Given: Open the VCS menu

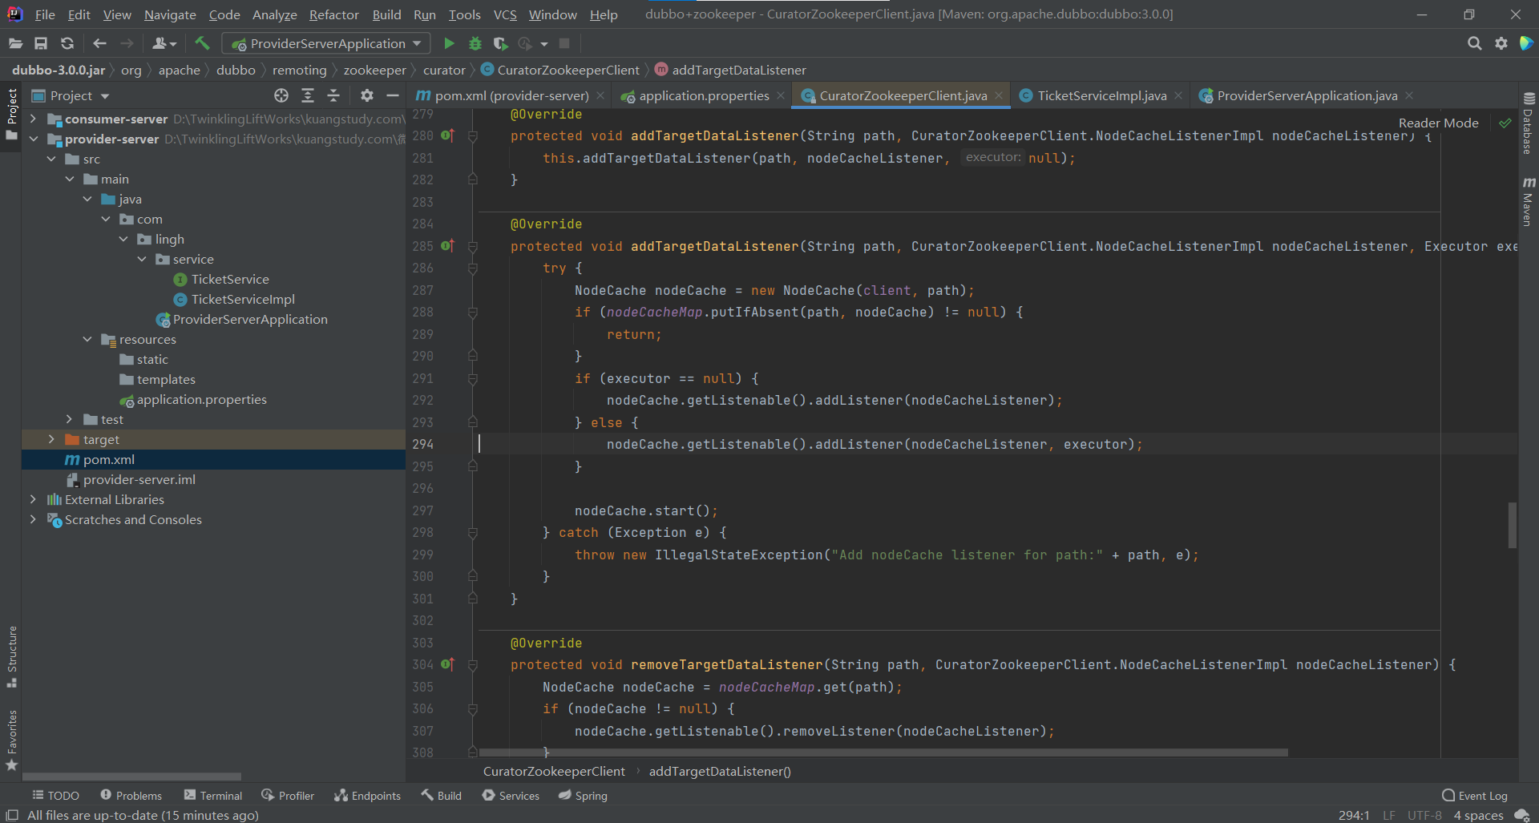Looking at the screenshot, I should 505,14.
